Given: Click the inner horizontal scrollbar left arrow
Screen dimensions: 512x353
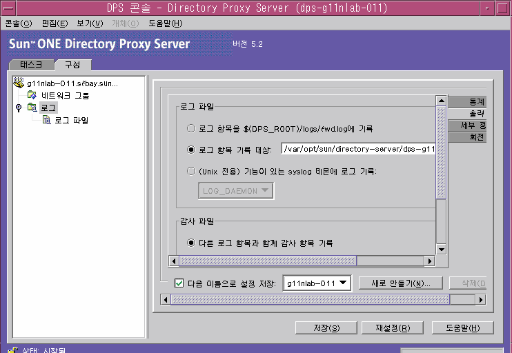Looking at the screenshot, I should pos(174,261).
